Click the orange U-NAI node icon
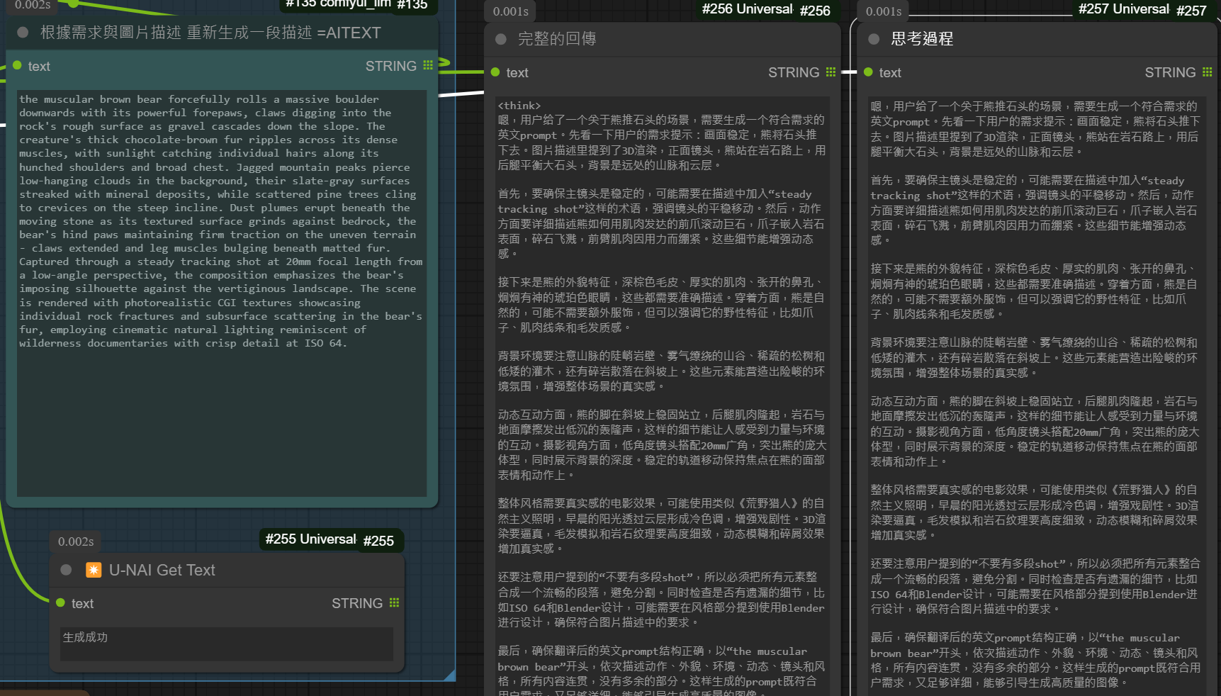 click(94, 570)
